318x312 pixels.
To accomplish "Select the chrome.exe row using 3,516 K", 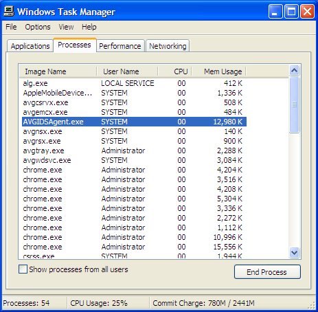I will 134,179.
